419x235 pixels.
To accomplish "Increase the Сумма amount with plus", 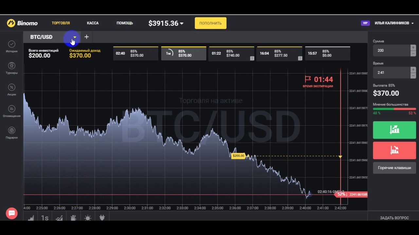I will coord(413,48).
